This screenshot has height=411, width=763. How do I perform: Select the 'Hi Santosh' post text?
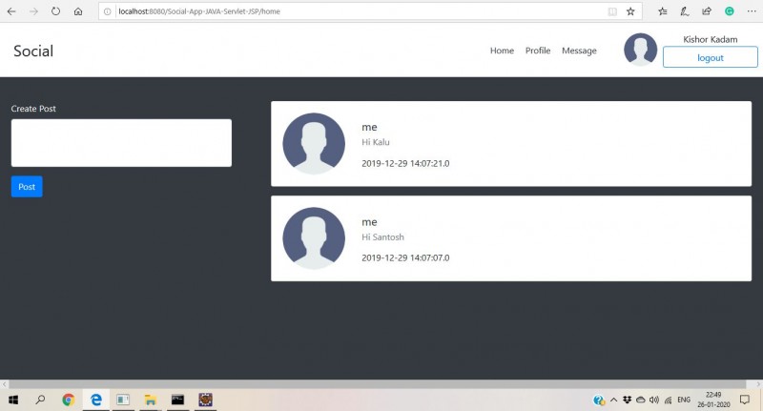click(x=382, y=236)
